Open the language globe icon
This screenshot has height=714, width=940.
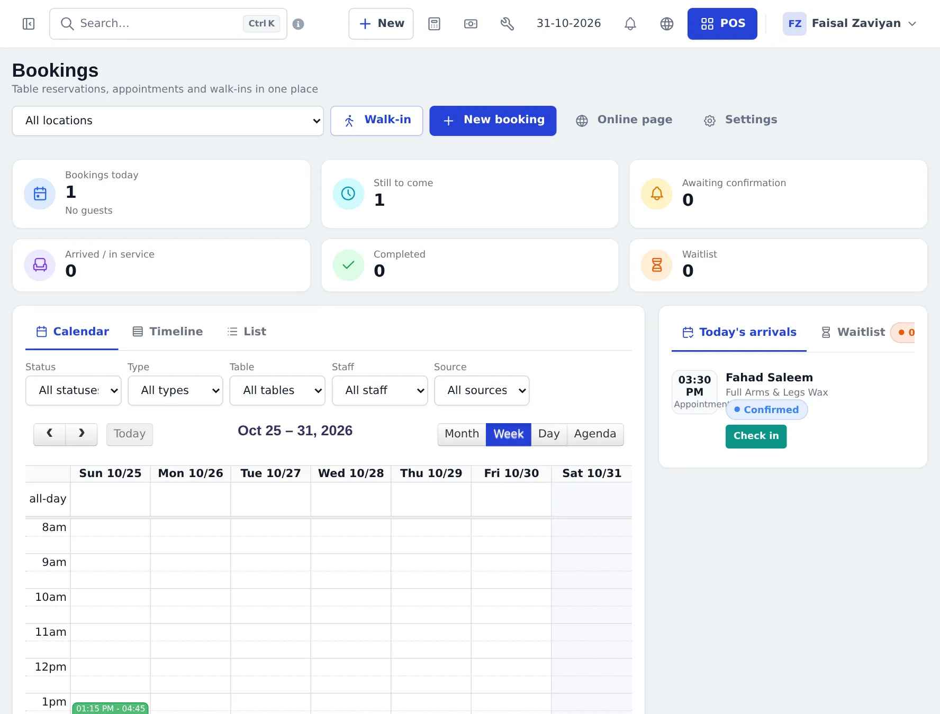click(667, 24)
